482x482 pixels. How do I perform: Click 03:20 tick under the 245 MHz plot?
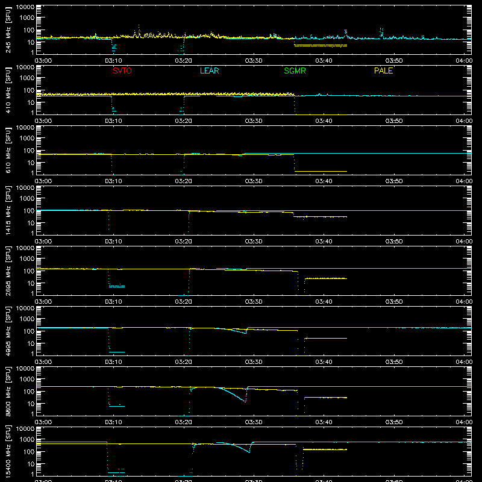[x=184, y=61]
